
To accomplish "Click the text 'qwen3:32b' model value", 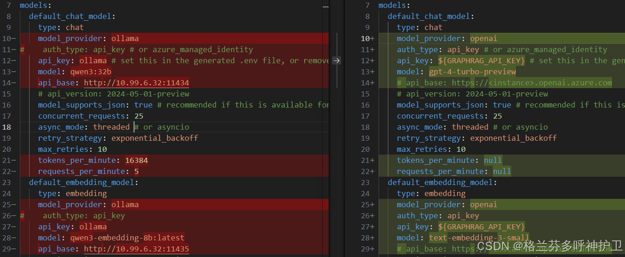I will [x=91, y=72].
